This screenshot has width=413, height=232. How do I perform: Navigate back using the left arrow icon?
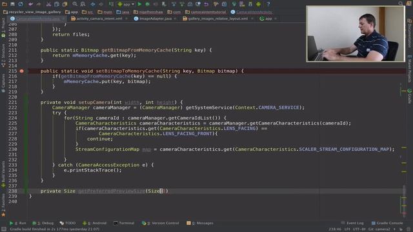[x=93, y=4]
